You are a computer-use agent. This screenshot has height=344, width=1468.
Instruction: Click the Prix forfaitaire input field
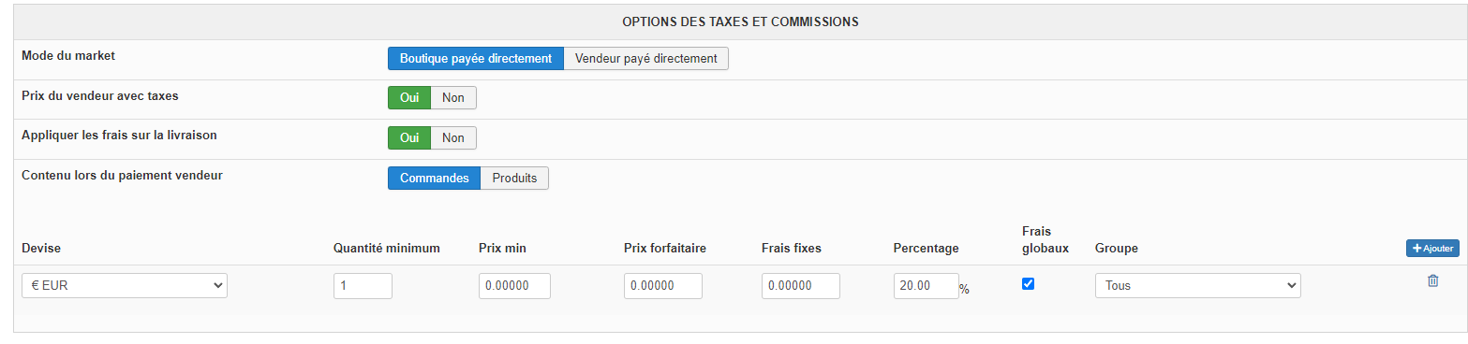(663, 286)
